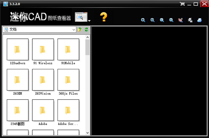Click the 91Mobile folder name label
Screen dimensions: 209x138
[x=68, y=63]
